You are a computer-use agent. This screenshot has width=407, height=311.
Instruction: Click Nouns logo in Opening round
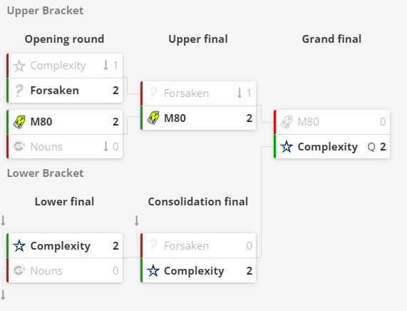pyautogui.click(x=19, y=146)
